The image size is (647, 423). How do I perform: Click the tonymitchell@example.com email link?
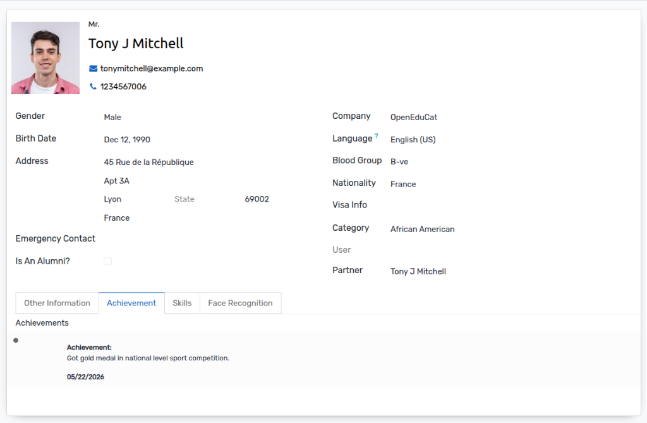pos(152,68)
